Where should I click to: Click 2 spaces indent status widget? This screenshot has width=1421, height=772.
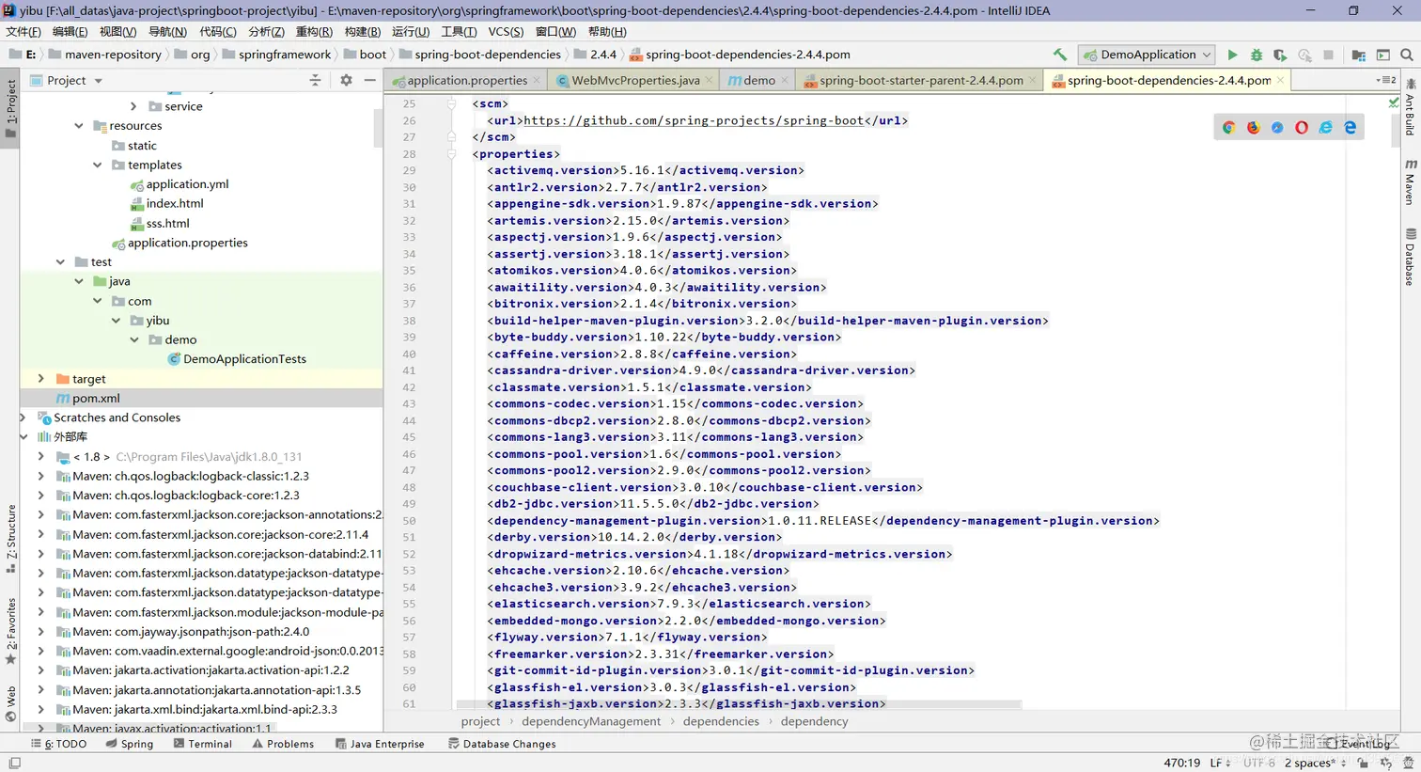point(1315,763)
